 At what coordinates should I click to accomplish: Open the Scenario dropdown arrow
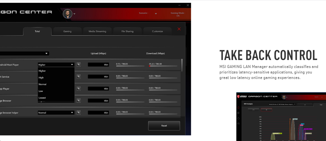pos(156,14)
